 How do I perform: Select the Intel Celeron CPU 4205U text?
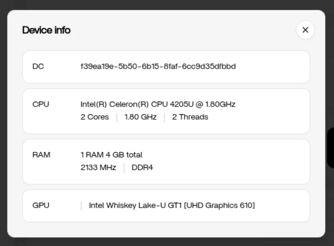coord(158,104)
